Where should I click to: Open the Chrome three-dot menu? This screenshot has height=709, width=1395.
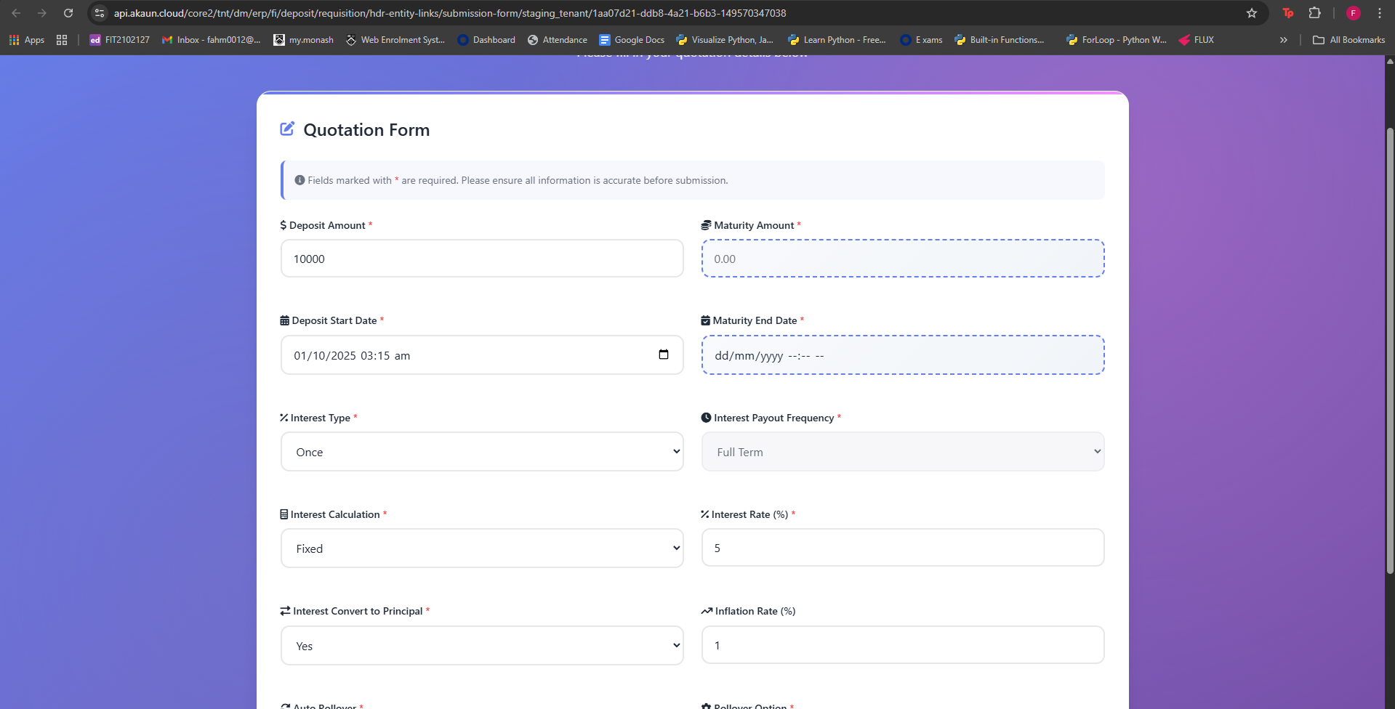[1379, 13]
